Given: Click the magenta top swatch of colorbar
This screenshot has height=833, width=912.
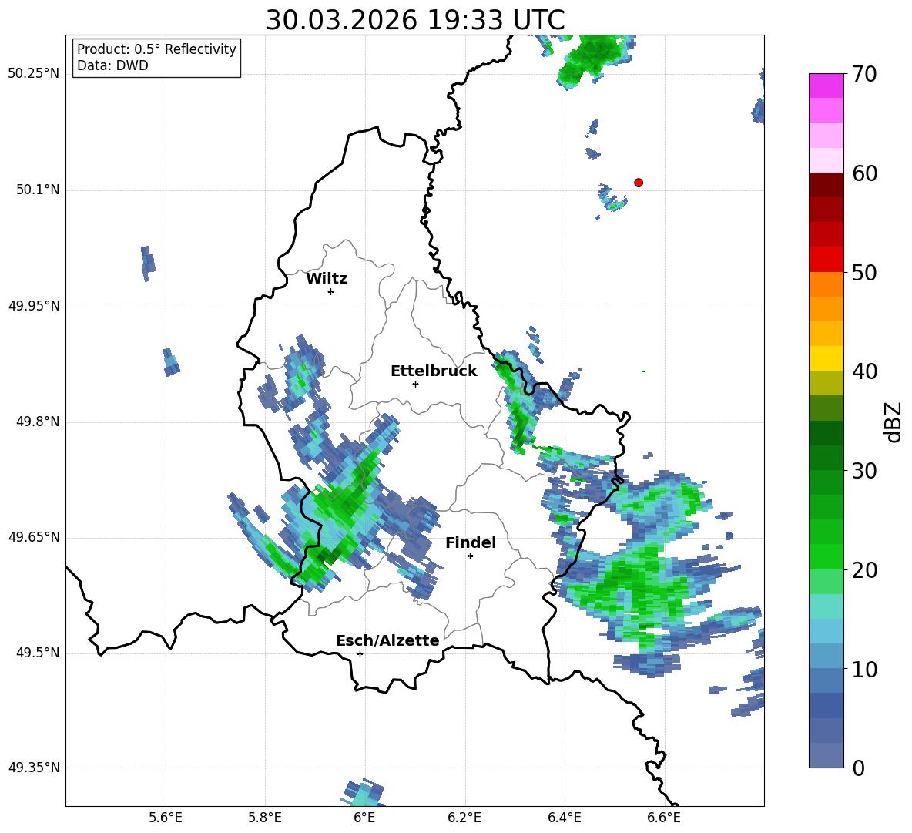Looking at the screenshot, I should [x=826, y=86].
